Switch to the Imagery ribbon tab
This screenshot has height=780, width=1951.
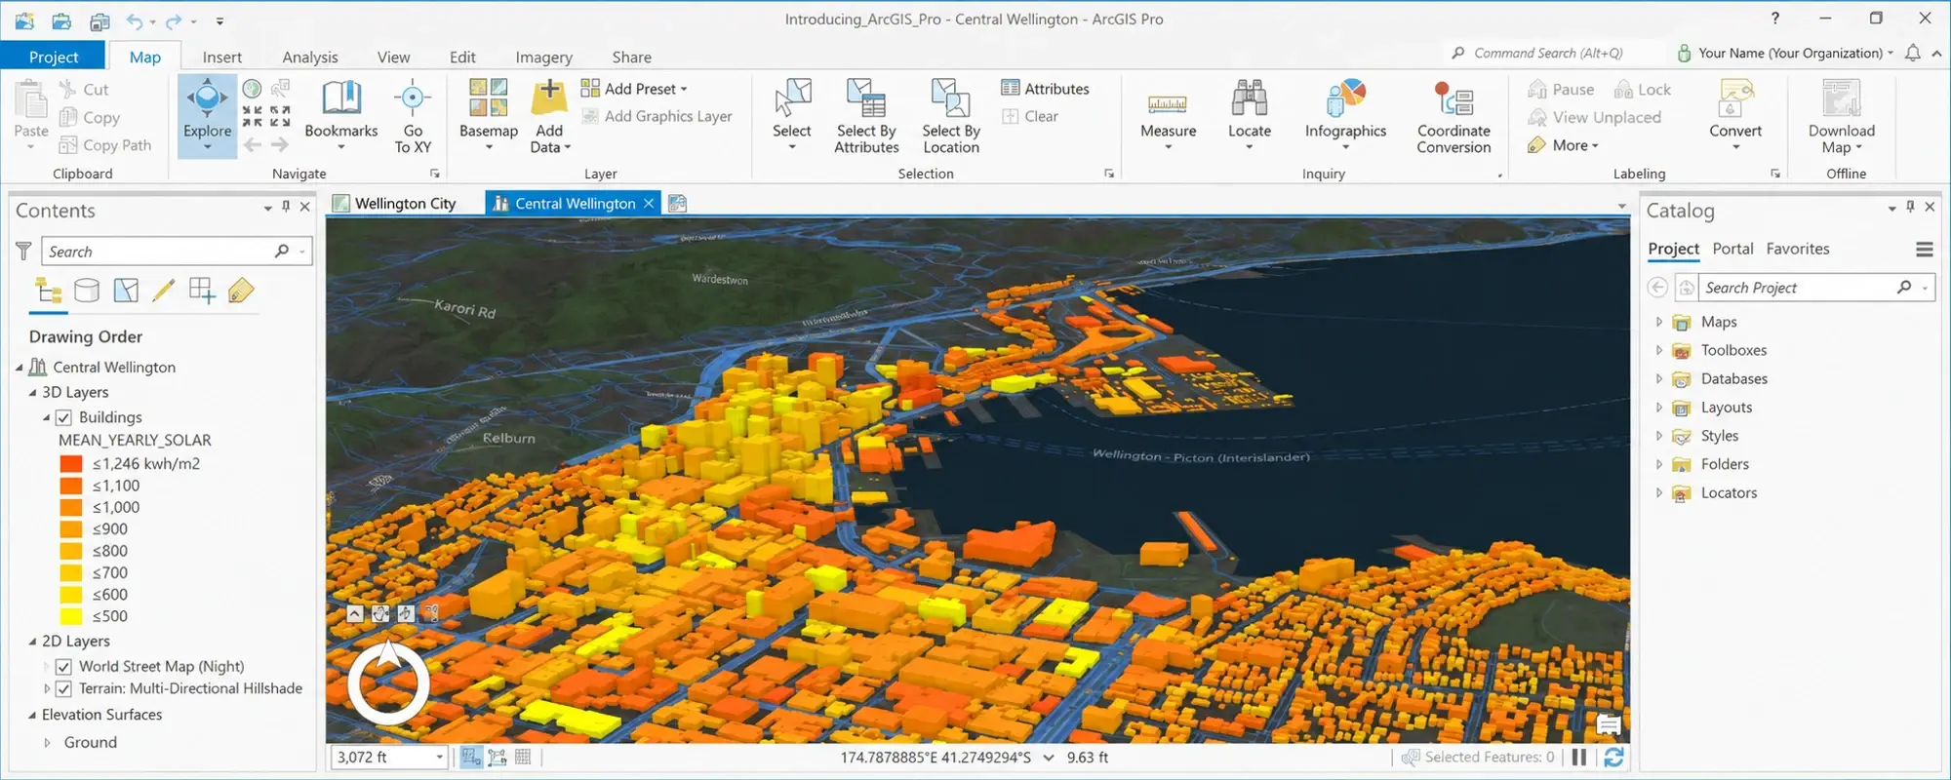pos(543,57)
